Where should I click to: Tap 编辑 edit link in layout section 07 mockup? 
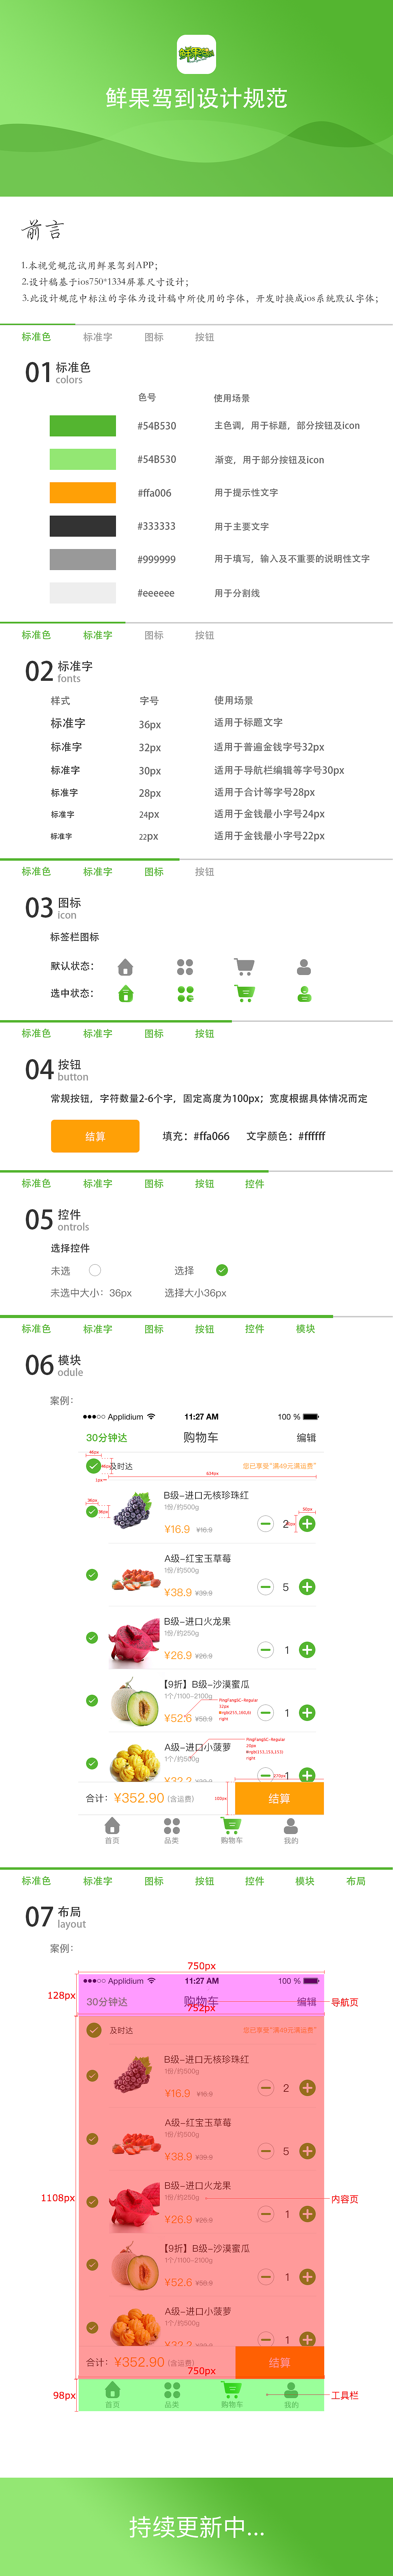pyautogui.click(x=306, y=2002)
